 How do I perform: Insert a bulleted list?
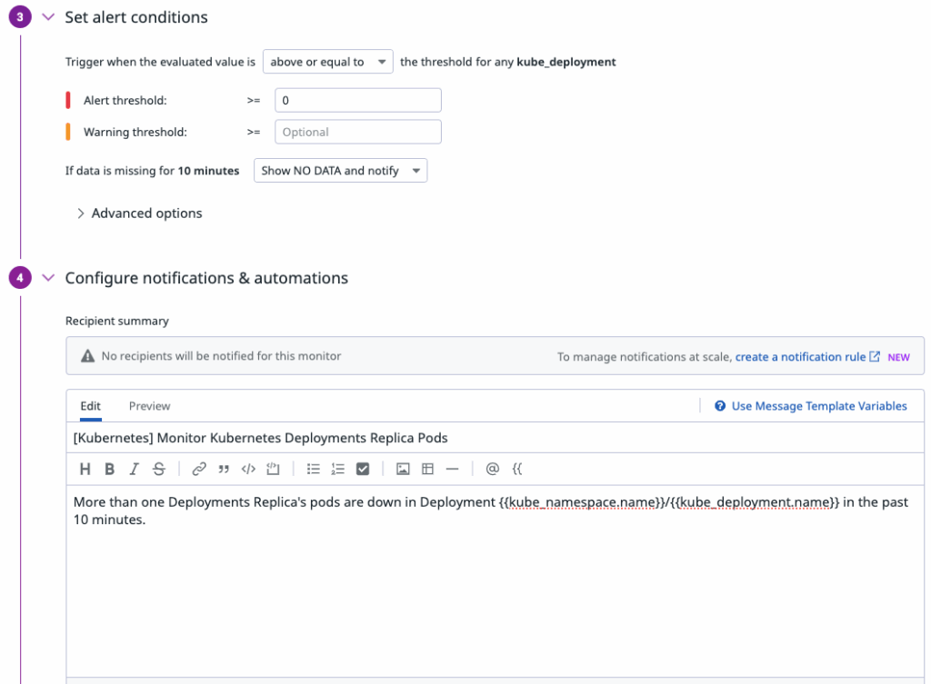click(x=314, y=470)
